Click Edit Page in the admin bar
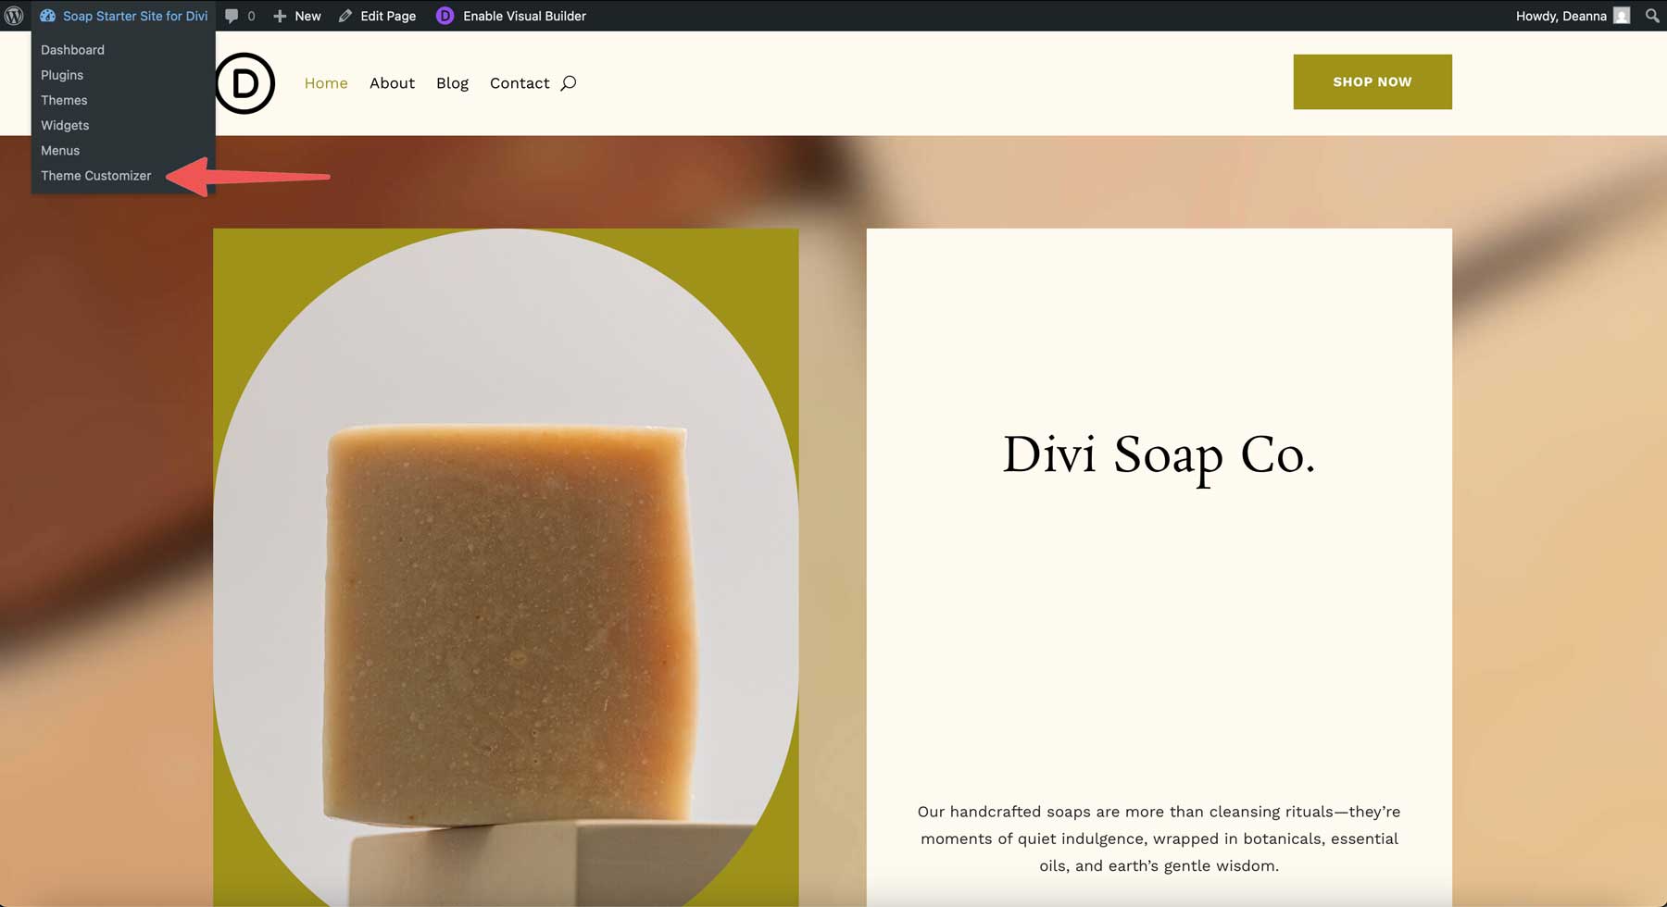 (x=377, y=16)
